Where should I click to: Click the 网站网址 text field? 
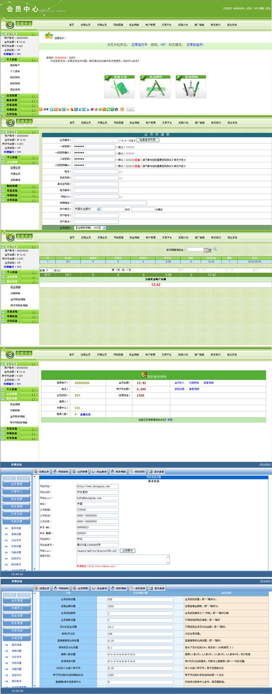97,486
